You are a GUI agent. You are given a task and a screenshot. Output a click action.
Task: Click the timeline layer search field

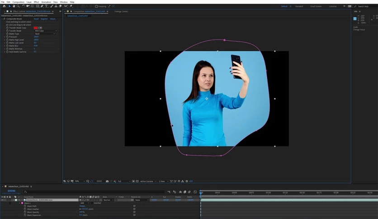point(94,192)
